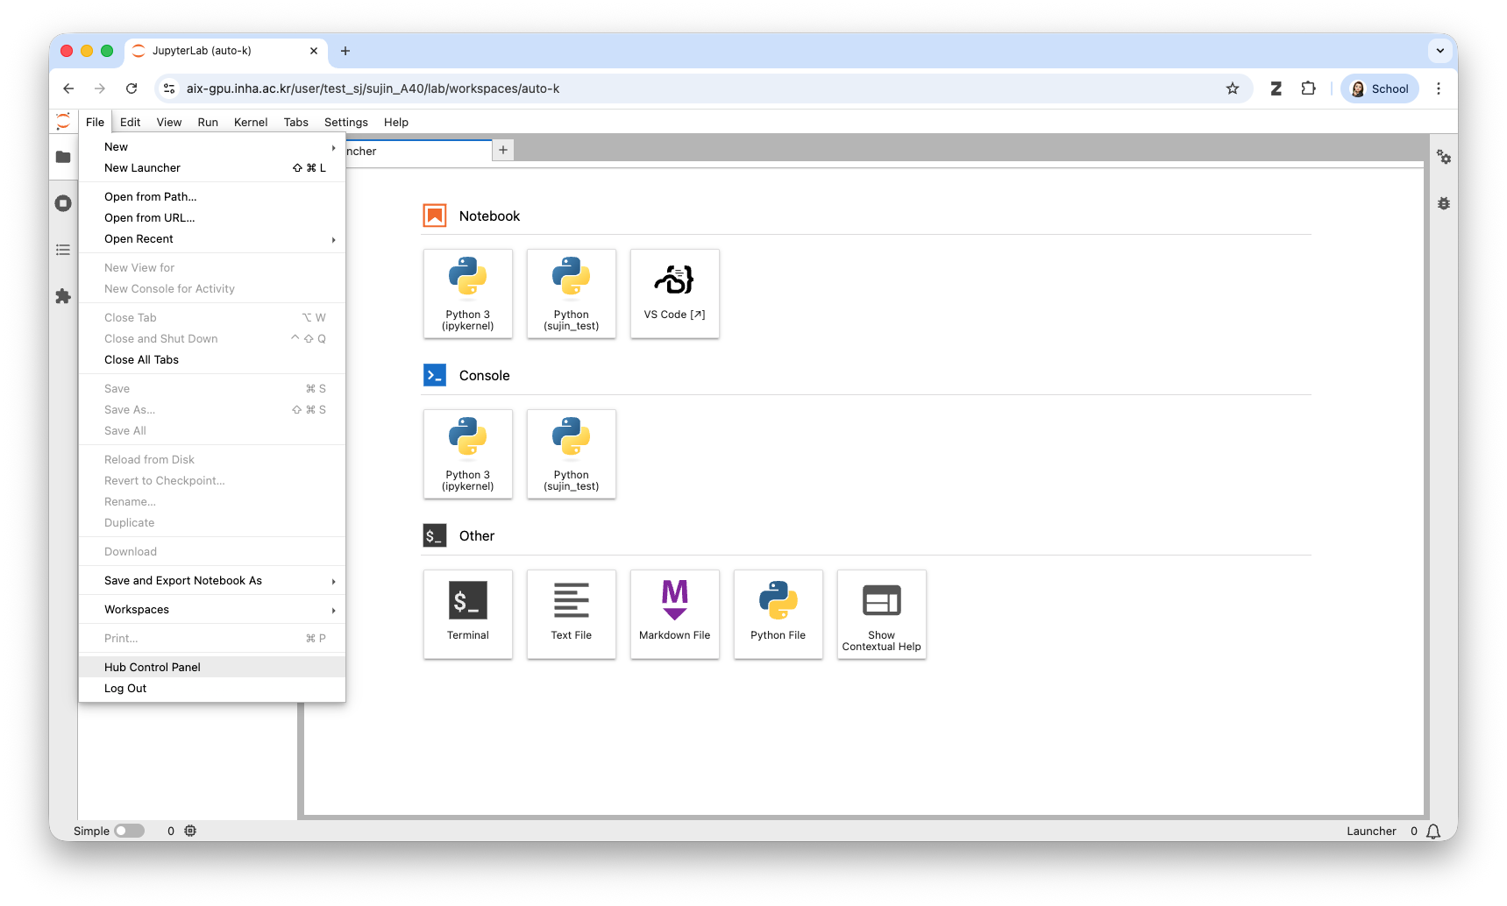Open the Debugger bug icon
Viewport: 1507px width, 906px height.
1443,203
